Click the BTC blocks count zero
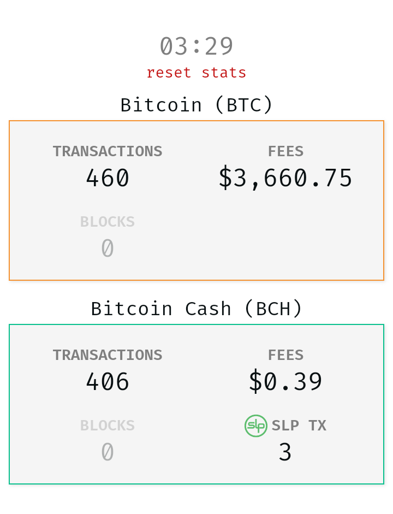 108,248
